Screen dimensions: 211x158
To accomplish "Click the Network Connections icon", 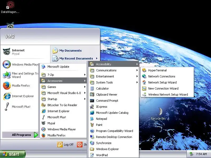I will [x=144, y=76].
